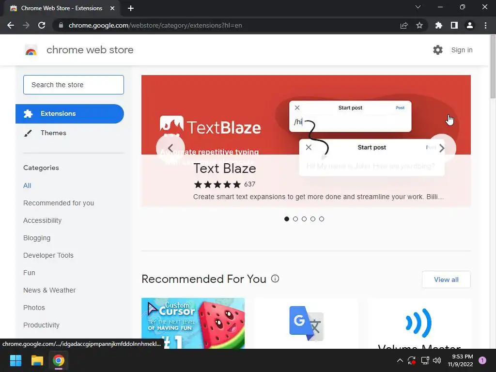This screenshot has width=496, height=372.
Task: Go back with the browser back arrow
Action: tap(11, 25)
